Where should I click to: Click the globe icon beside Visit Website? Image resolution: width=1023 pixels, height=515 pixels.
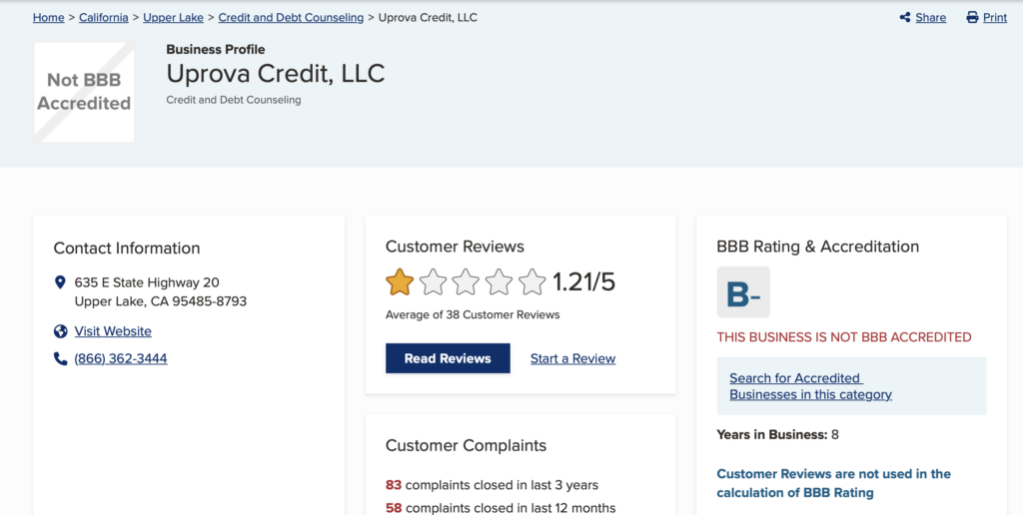point(61,331)
